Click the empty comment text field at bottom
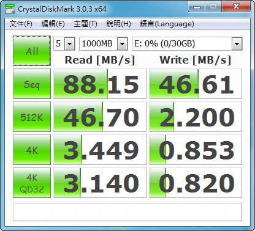Screen dimensions: 255x231 pos(128,212)
